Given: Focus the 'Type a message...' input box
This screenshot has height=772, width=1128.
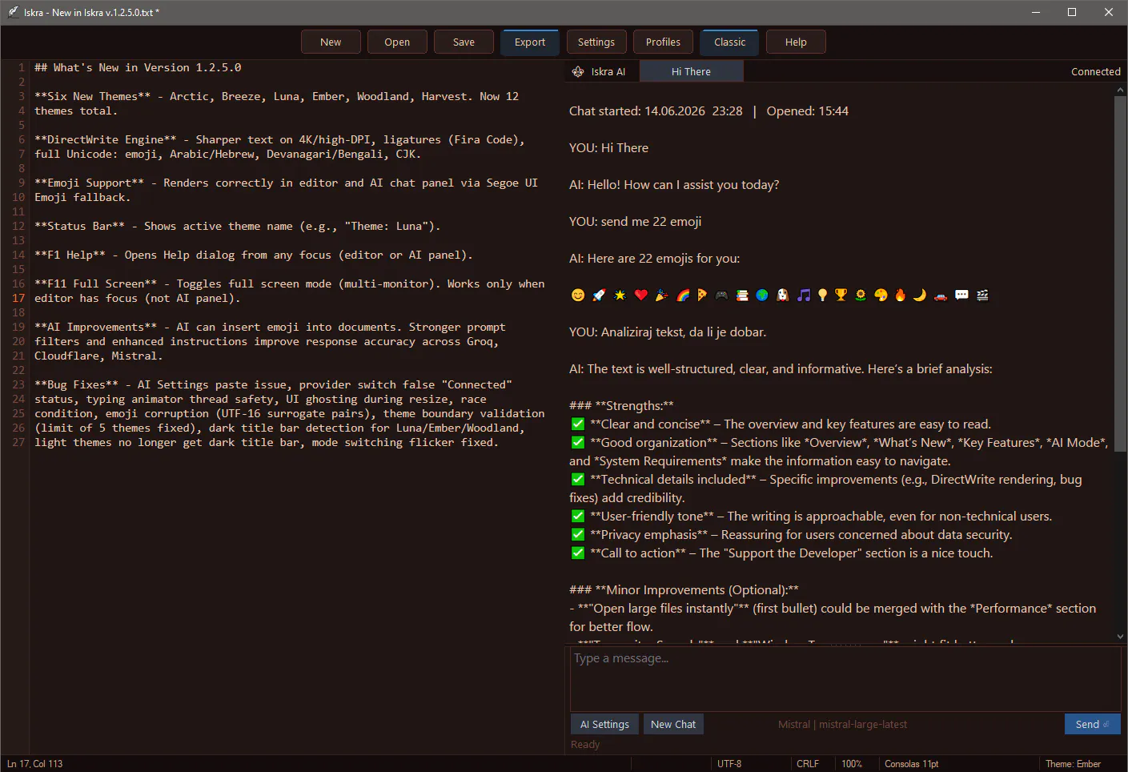Looking at the screenshot, I should click(x=845, y=679).
